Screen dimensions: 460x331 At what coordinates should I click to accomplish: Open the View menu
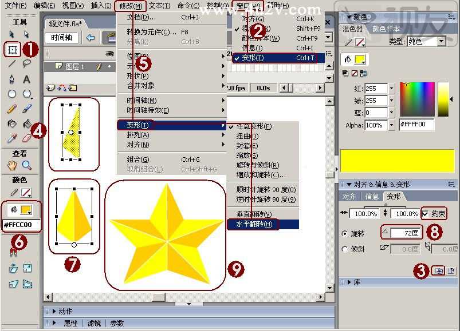73,6
